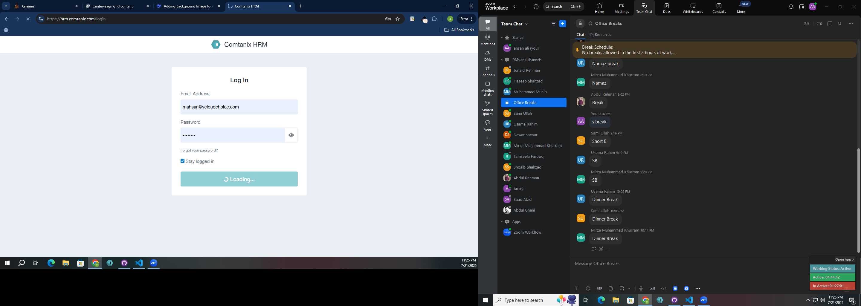The width and height of the screenshot is (861, 306).
Task: Open GIF picker in composer
Action: [599, 289]
